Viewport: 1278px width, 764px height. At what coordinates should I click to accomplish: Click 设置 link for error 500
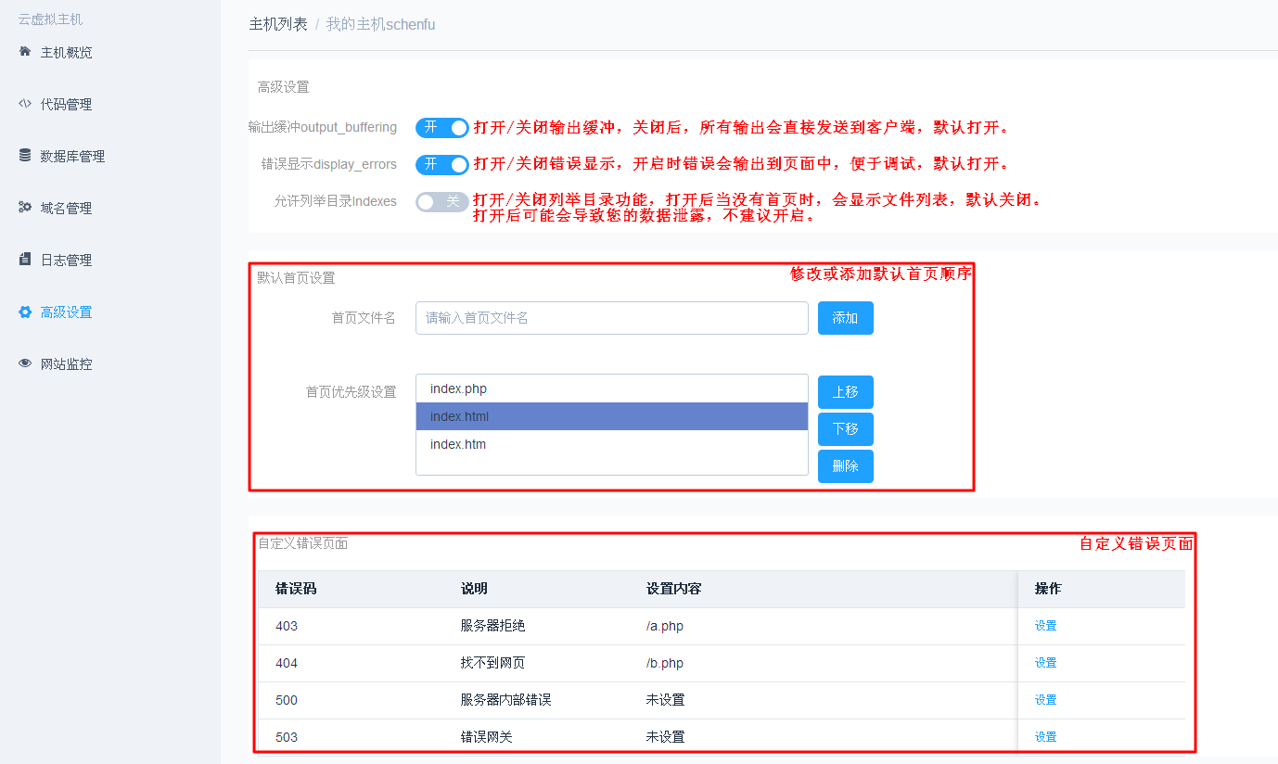pyautogui.click(x=1046, y=700)
